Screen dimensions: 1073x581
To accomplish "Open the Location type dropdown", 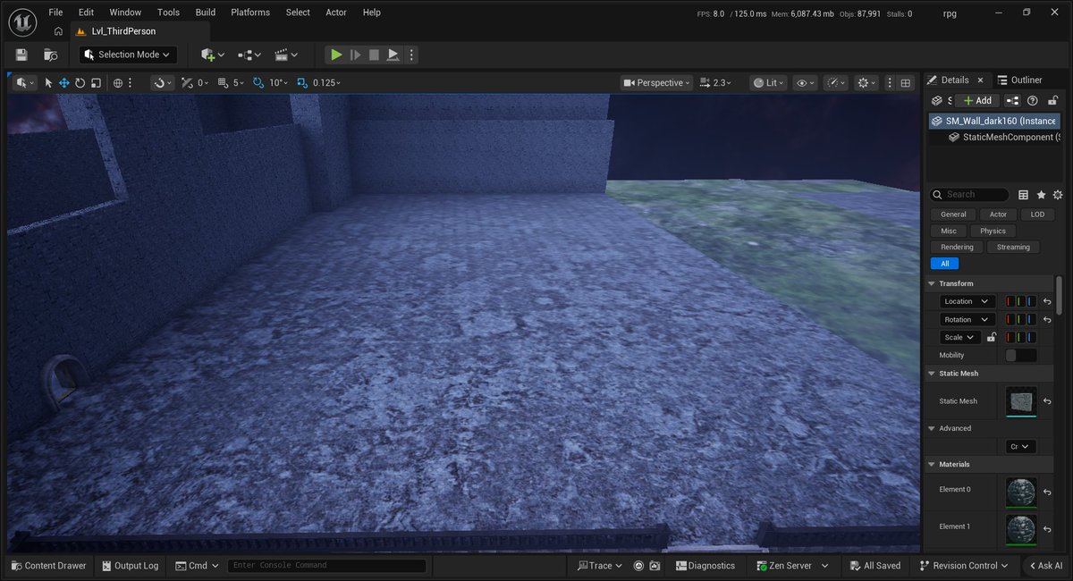I will (967, 301).
